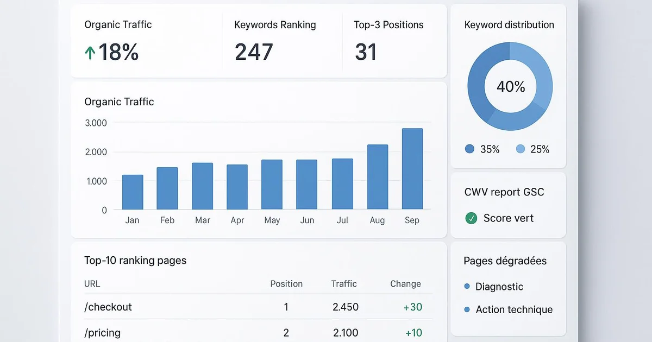Image resolution: width=652 pixels, height=342 pixels.
Task: Click the Jan bar in Organic Traffic chart
Action: pos(133,192)
